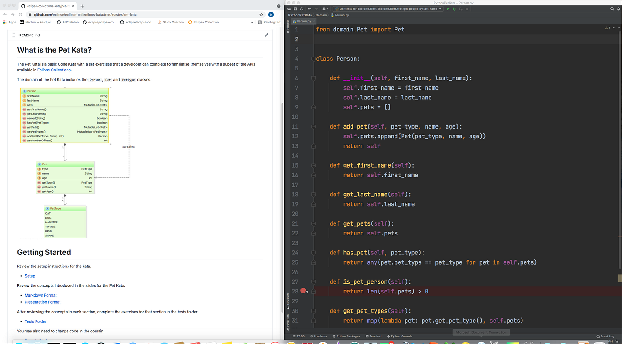Image resolution: width=622 pixels, height=344 pixels.
Task: Open the Stack Overflow bookmark
Action: [x=171, y=22]
